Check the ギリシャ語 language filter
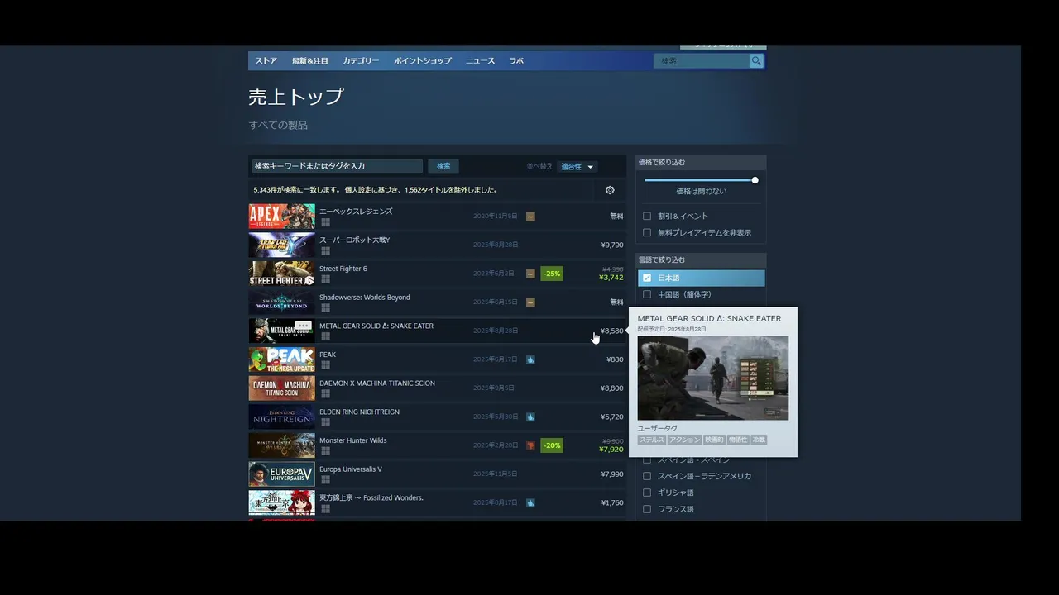The height and width of the screenshot is (595, 1059). pyautogui.click(x=647, y=493)
